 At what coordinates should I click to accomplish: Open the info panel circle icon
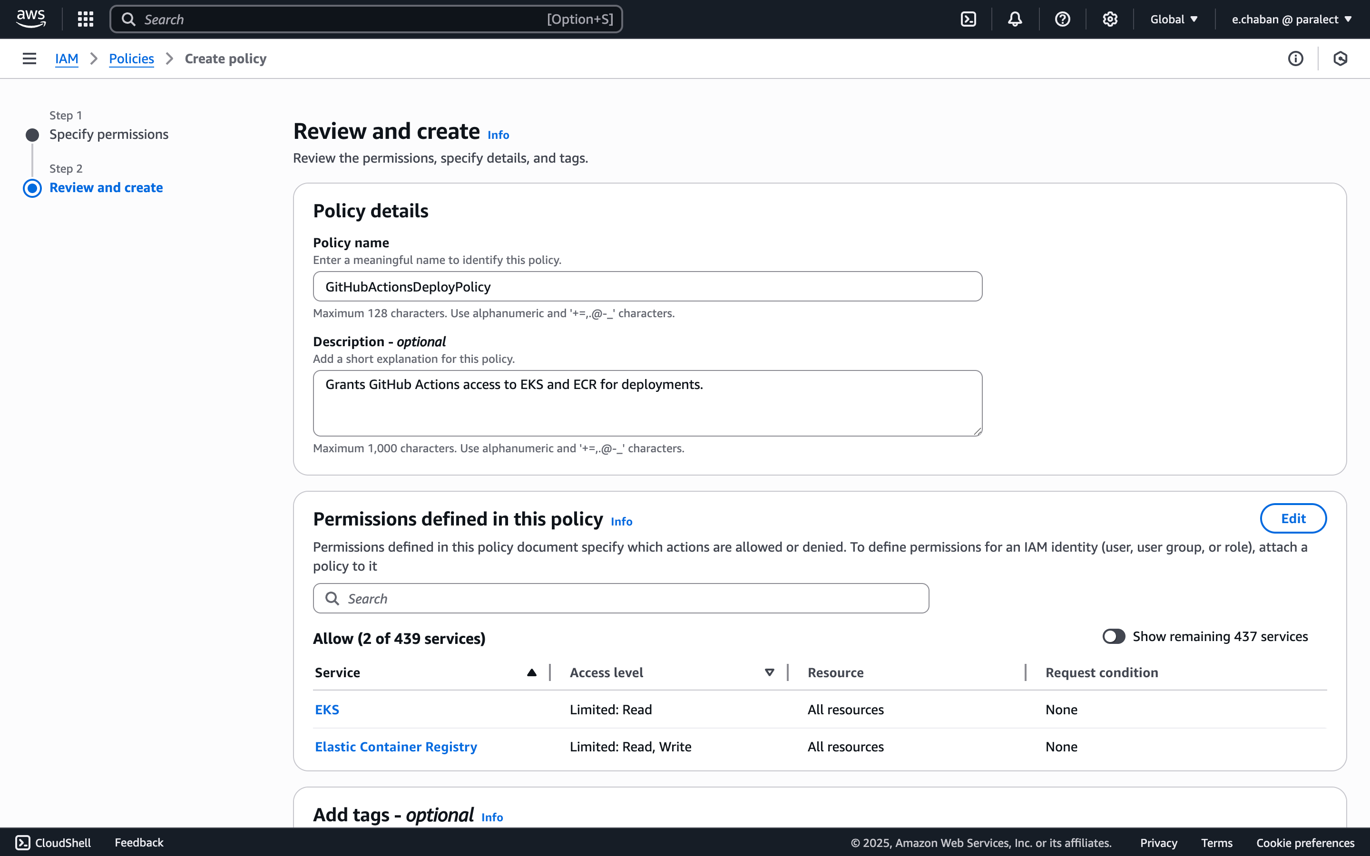(1295, 58)
